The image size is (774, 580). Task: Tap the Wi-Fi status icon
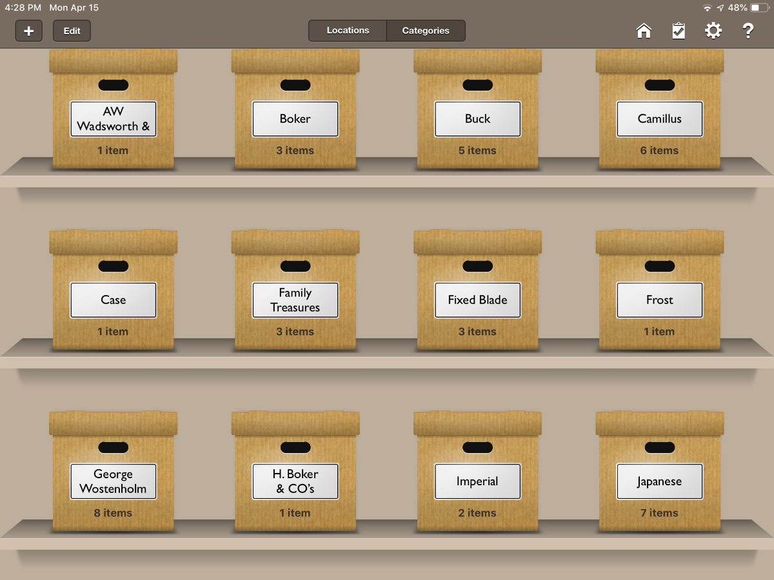click(708, 8)
